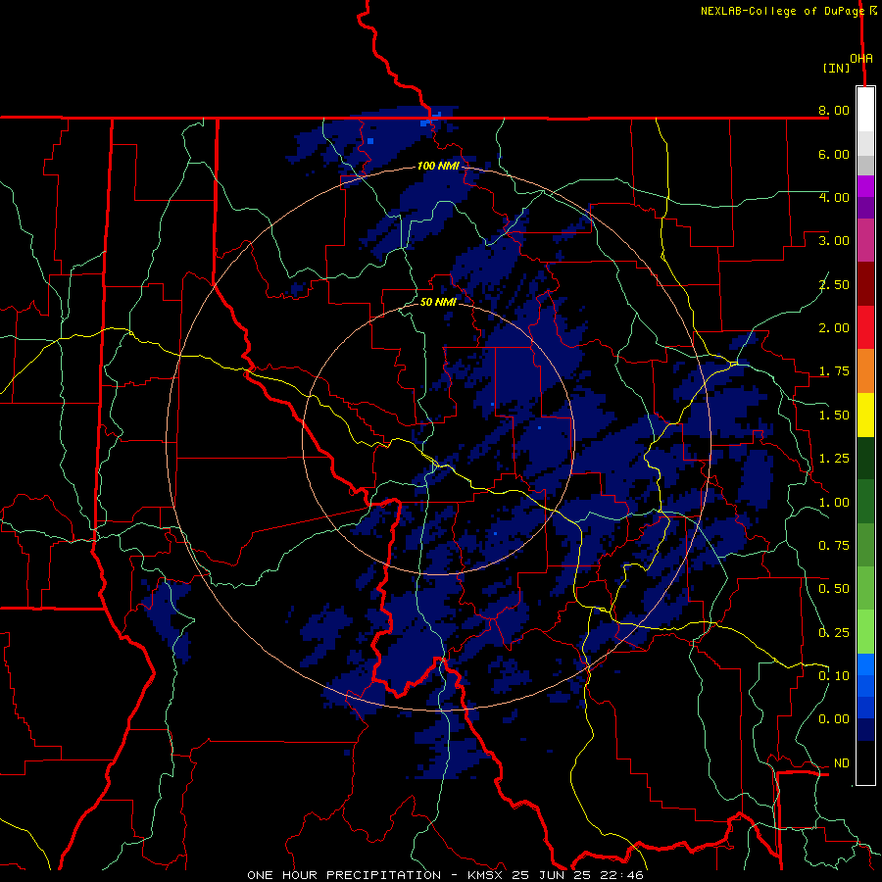Click the magenta color swatch near 4.00
882x882 pixels.
pos(865,186)
